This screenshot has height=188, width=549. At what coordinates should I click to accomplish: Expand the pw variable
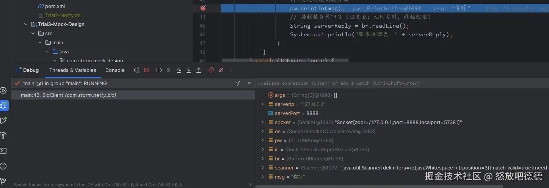(262, 140)
